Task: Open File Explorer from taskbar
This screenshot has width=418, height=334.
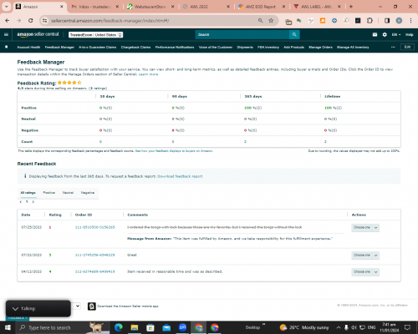Action: [135, 327]
